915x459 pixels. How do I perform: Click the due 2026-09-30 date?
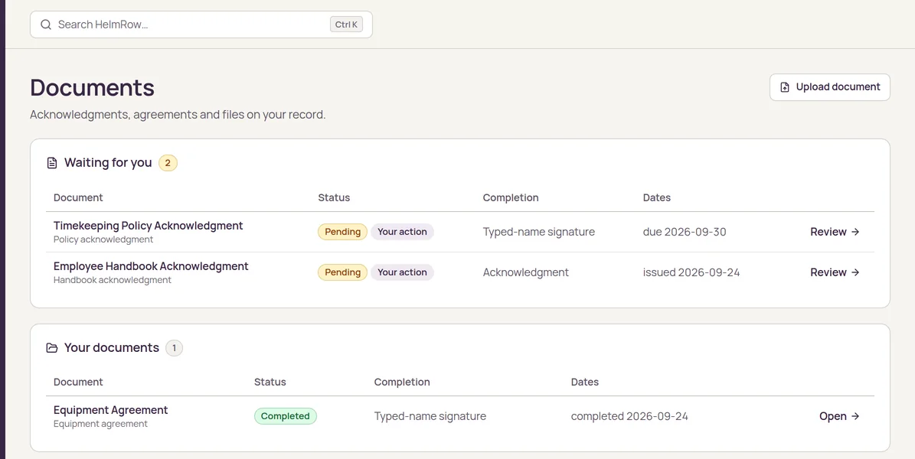(685, 232)
